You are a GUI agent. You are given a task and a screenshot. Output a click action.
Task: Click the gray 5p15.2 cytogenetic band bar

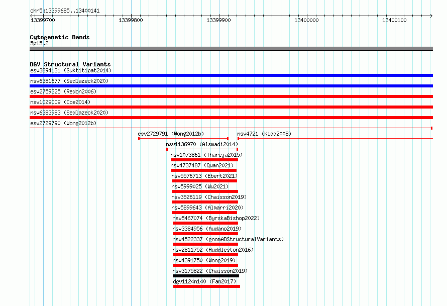click(x=231, y=49)
